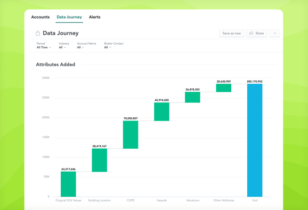Click the 300M y-axis label
Image resolution: width=308 pixels, height=210 pixels.
tap(46, 78)
